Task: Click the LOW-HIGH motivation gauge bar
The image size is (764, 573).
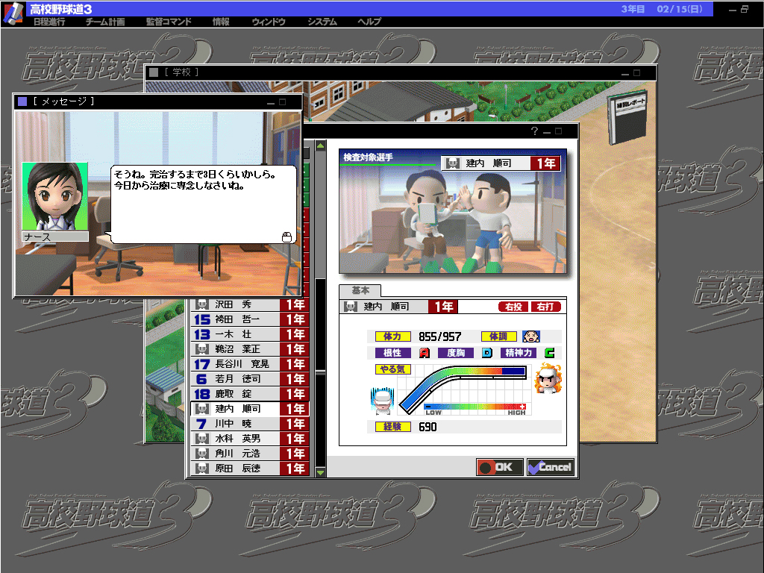Action: (x=475, y=407)
